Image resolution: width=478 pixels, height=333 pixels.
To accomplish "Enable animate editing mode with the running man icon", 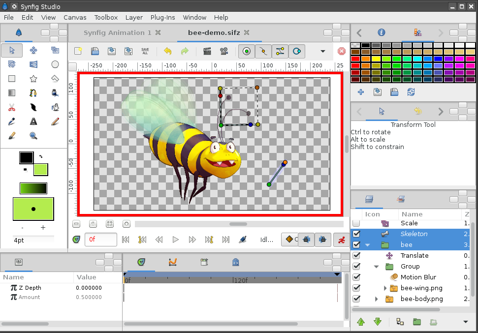I will pos(342,240).
